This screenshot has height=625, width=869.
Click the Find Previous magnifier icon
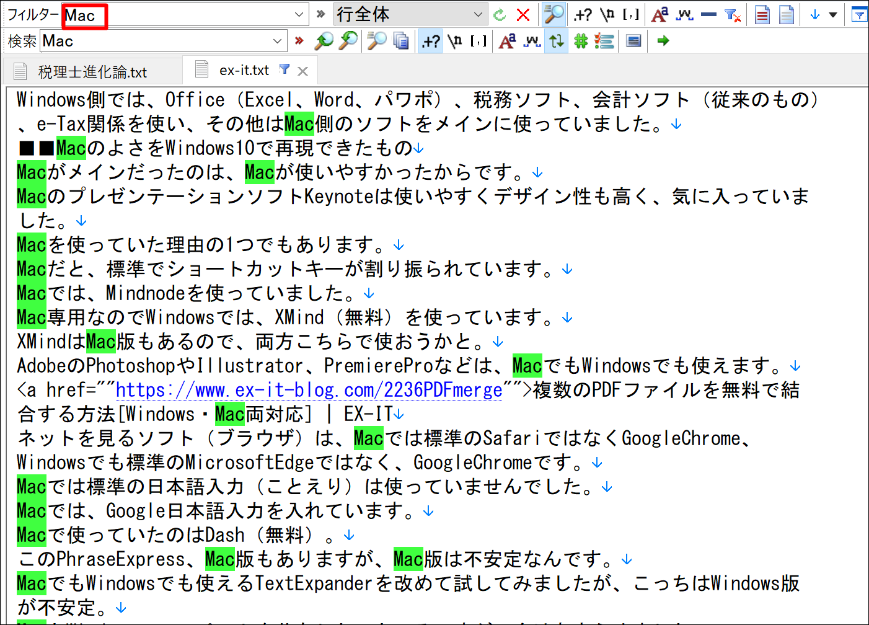pyautogui.click(x=324, y=41)
